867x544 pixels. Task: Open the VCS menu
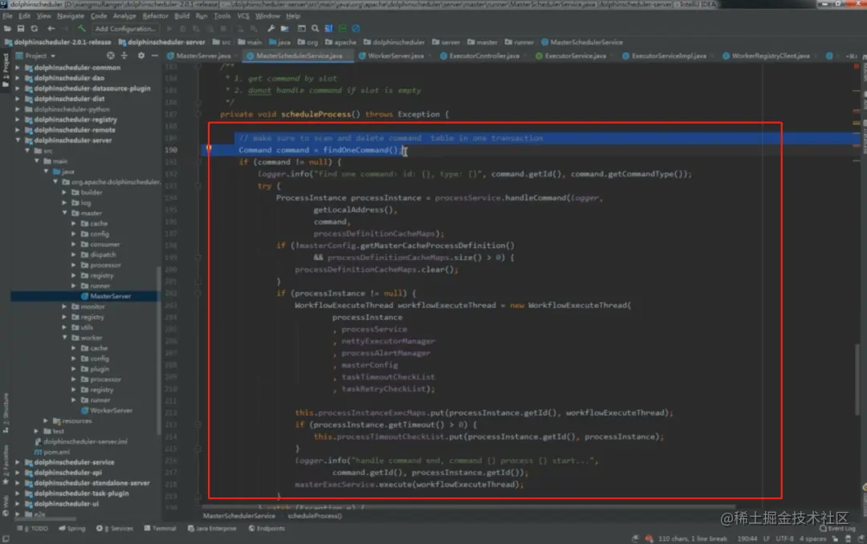(x=243, y=16)
